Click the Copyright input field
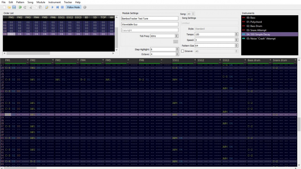Screen dimensions: 301x169 150,30
